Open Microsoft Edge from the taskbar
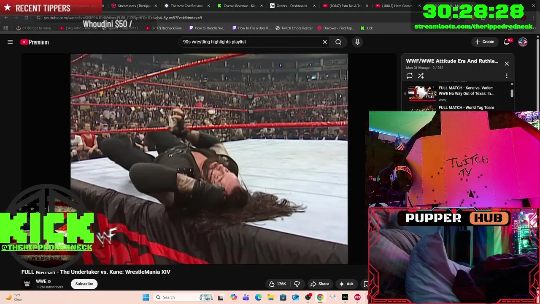Screen dimensions: 540x304 tap(258, 297)
